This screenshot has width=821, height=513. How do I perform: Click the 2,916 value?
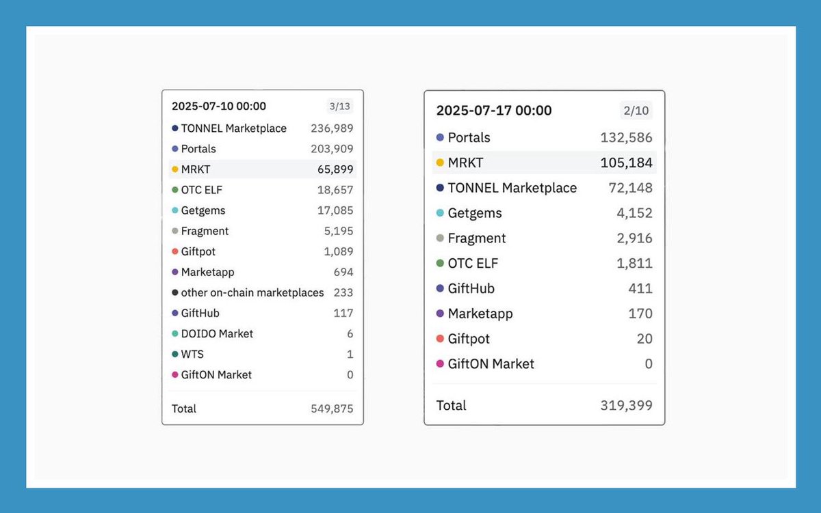635,238
